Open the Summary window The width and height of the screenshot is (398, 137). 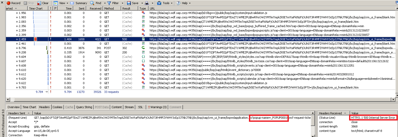point(78,3)
